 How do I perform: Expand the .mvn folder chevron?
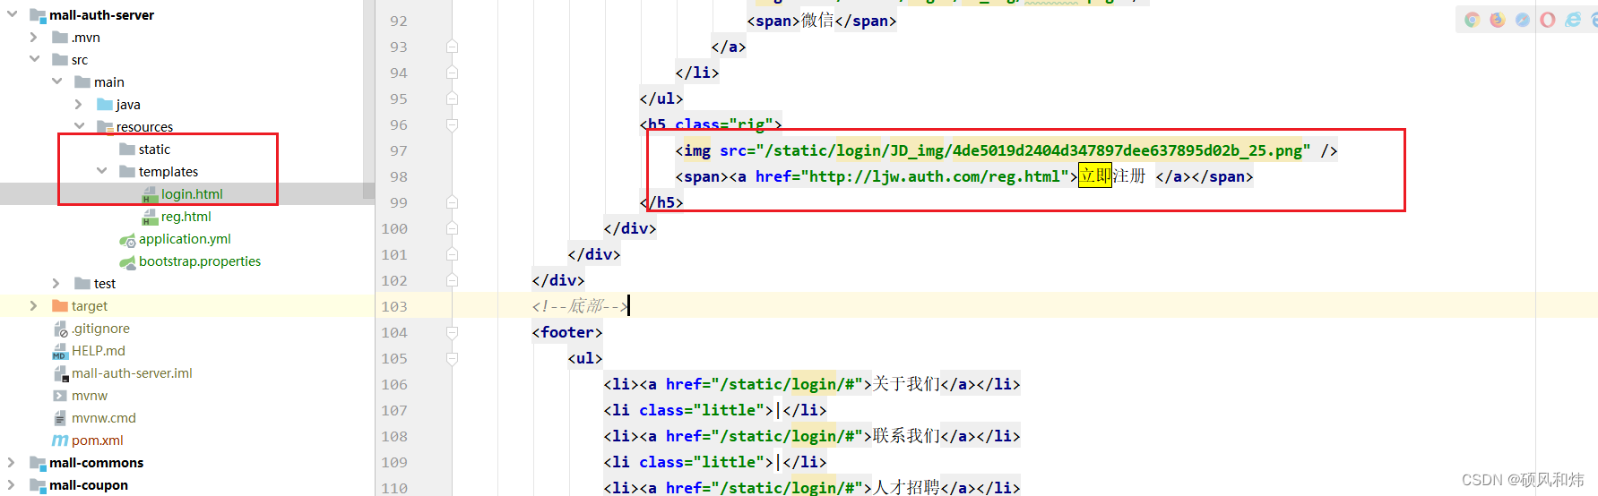click(x=34, y=38)
